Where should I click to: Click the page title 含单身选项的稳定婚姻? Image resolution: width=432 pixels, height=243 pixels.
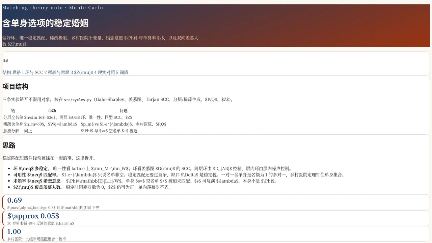coord(46,23)
